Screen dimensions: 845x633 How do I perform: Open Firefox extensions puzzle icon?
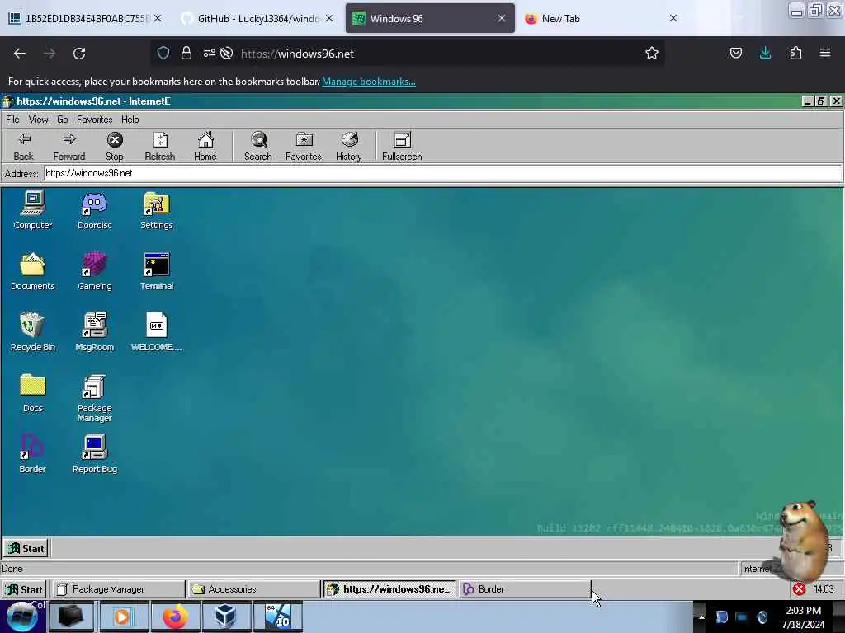point(795,54)
